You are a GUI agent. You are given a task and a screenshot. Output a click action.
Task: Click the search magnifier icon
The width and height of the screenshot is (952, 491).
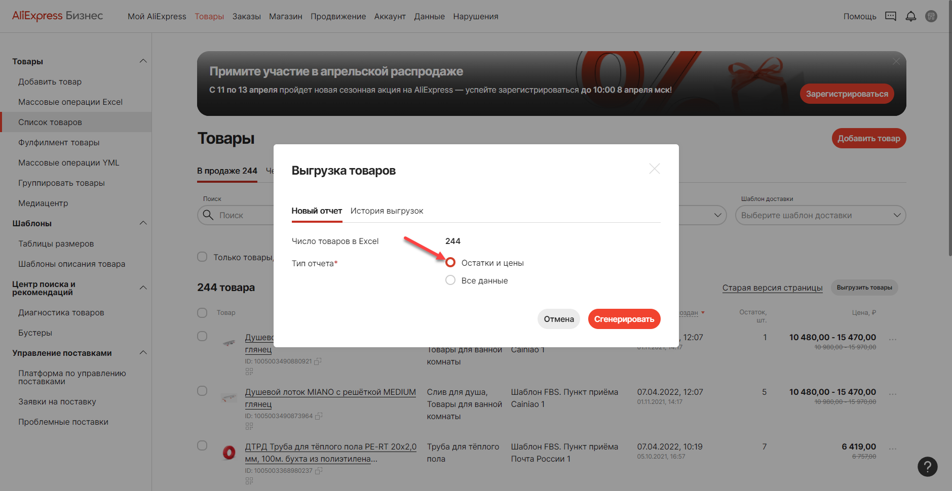208,215
